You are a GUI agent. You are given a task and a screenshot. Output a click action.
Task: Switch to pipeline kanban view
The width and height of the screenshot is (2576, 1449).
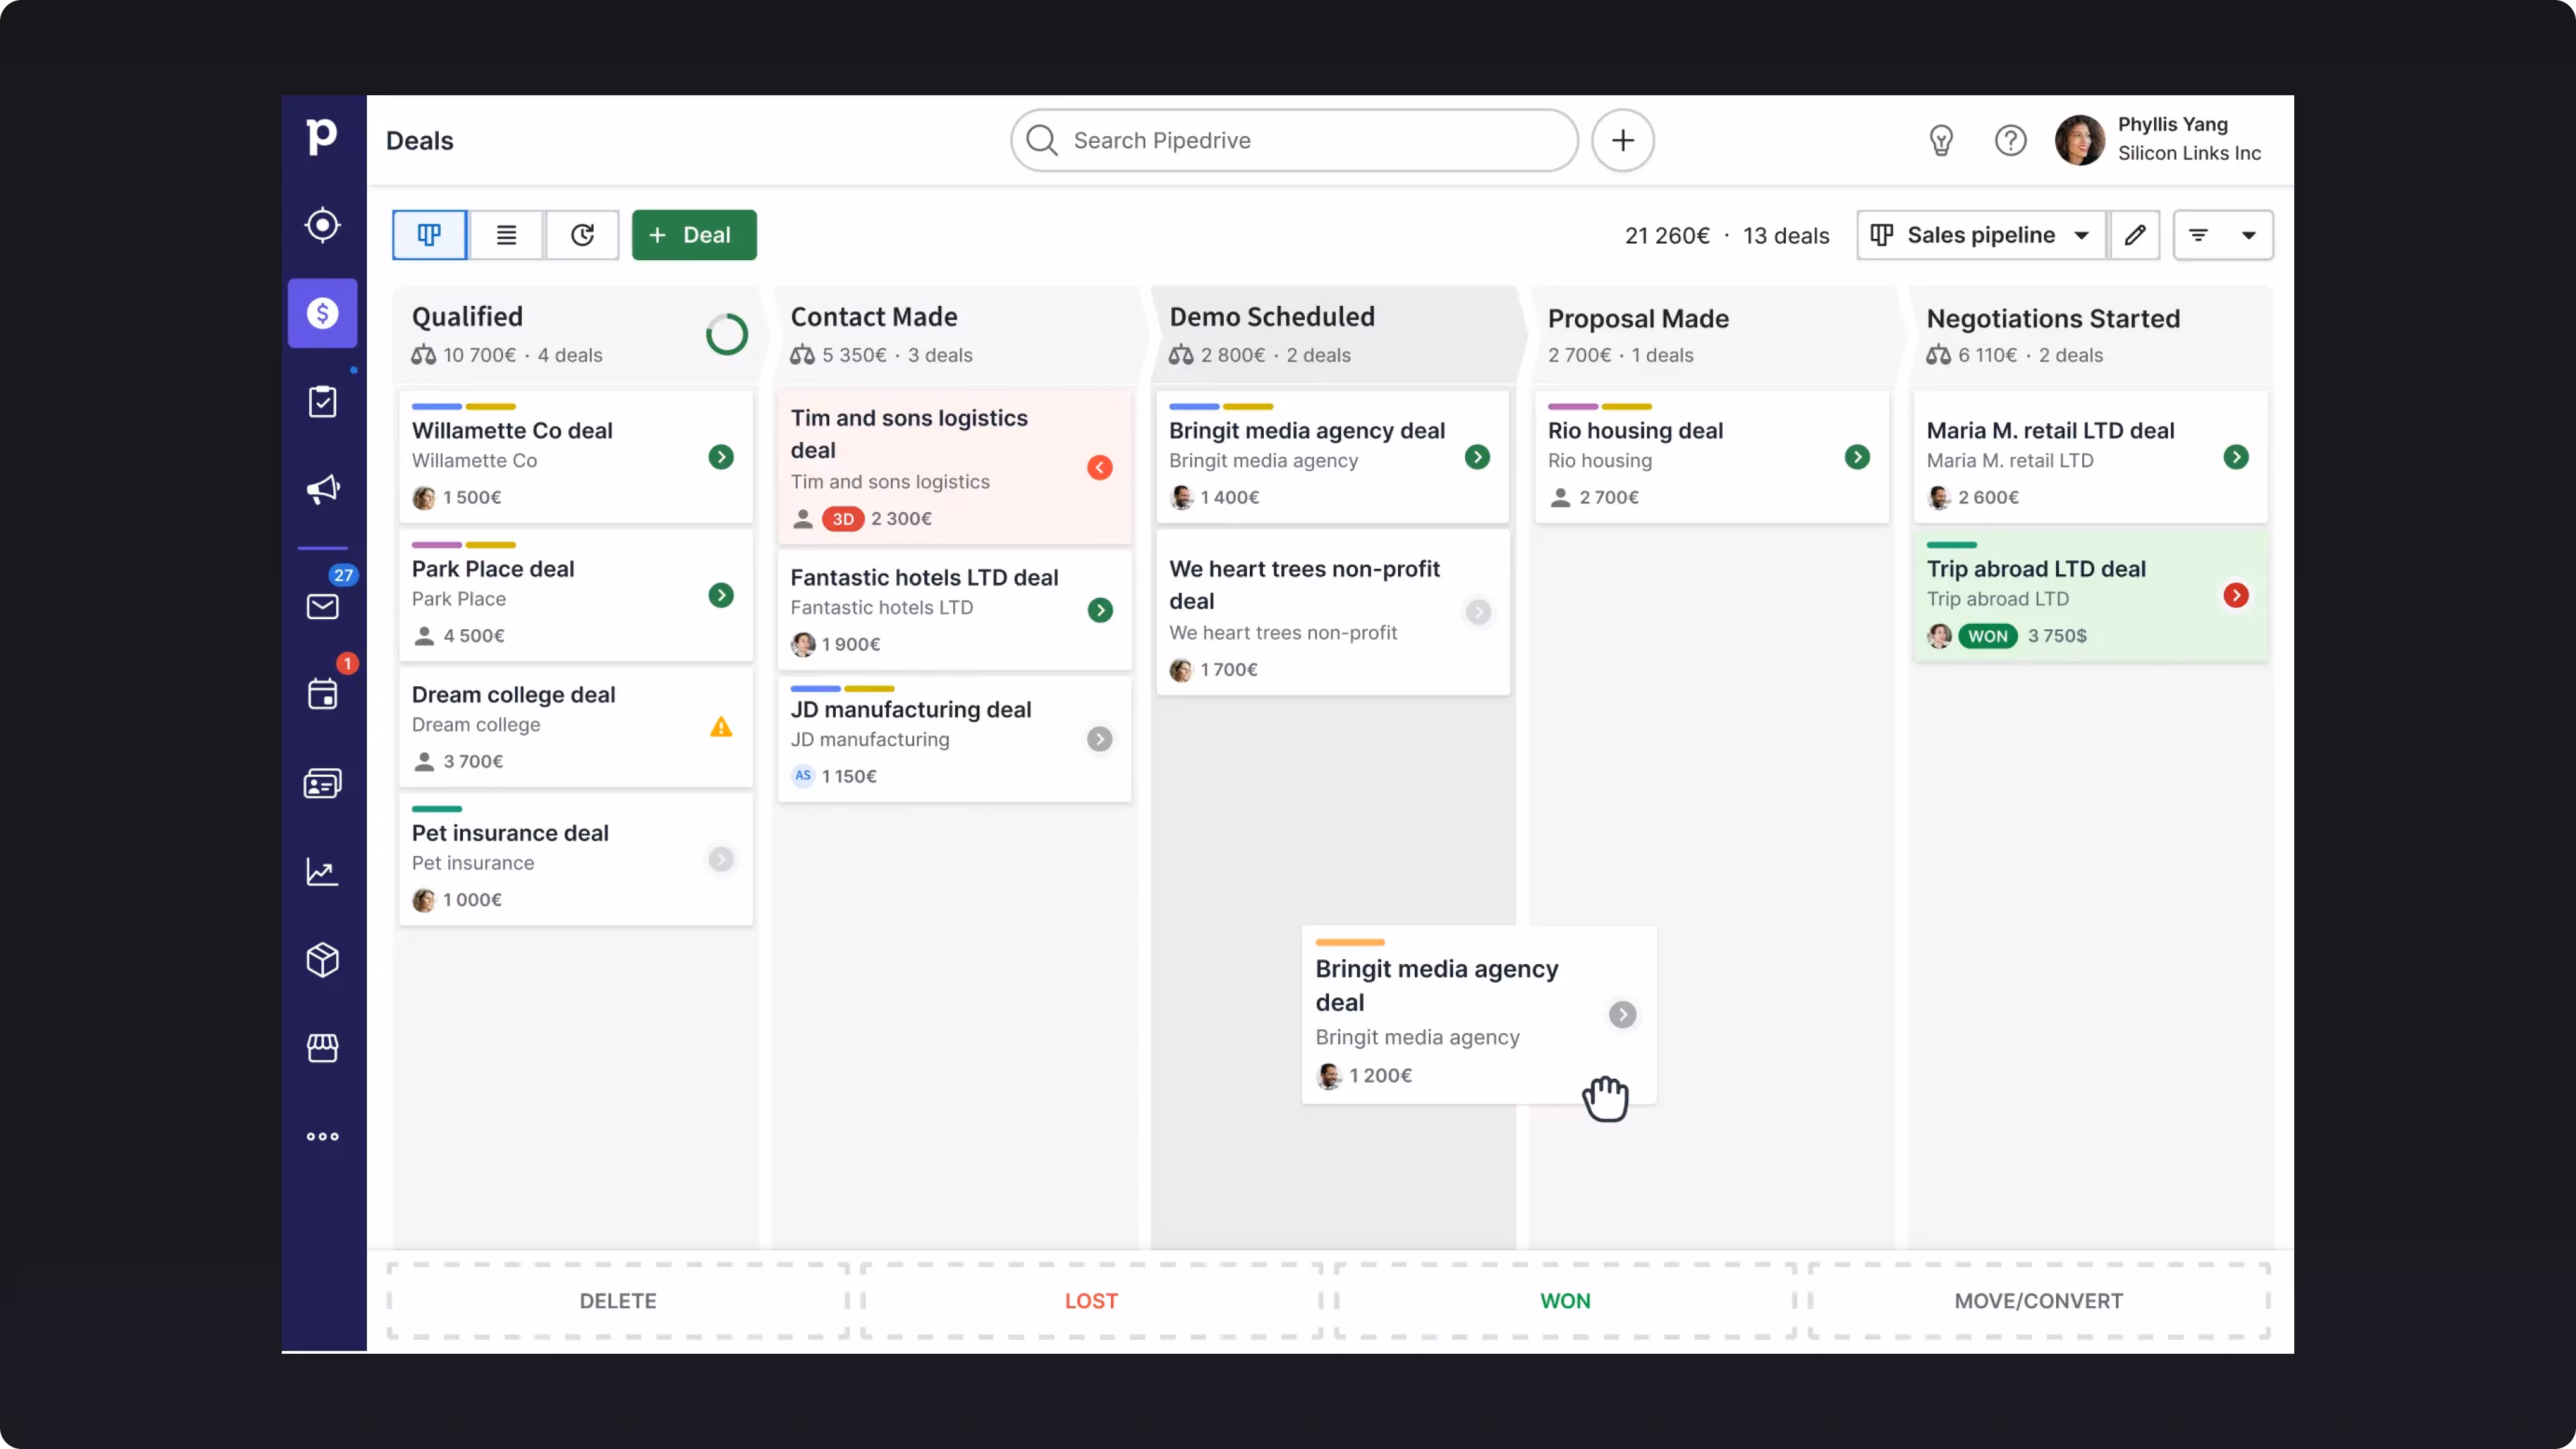tap(429, 235)
